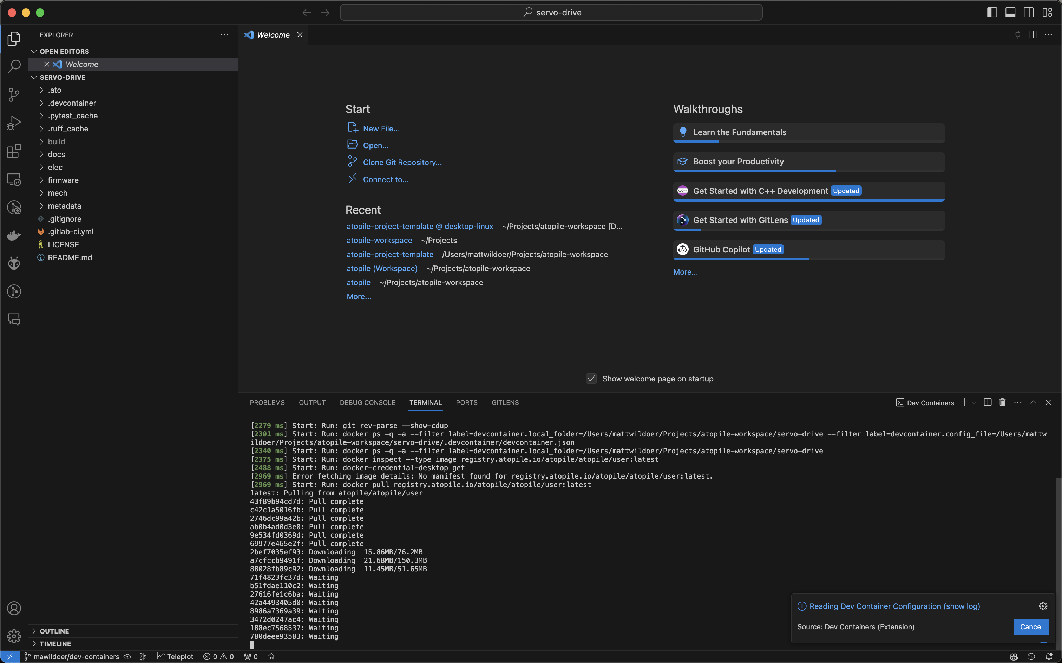The width and height of the screenshot is (1062, 663).
Task: Close the Welcome tab
Action: pyautogui.click(x=300, y=35)
